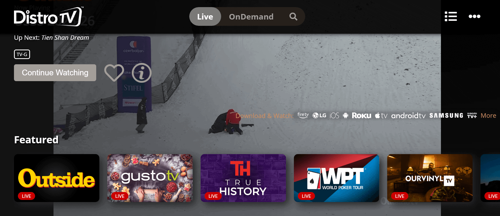Viewport: 500px width, 216px height.
Task: Open the Roku download link
Action: 361,115
